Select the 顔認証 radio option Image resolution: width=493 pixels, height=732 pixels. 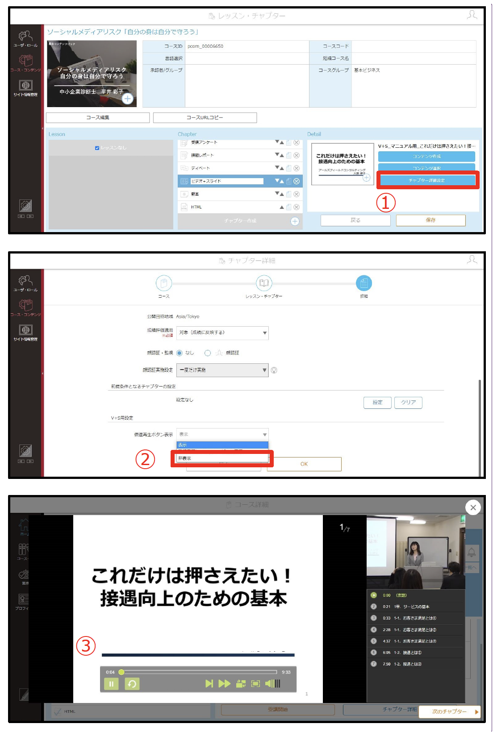[208, 353]
